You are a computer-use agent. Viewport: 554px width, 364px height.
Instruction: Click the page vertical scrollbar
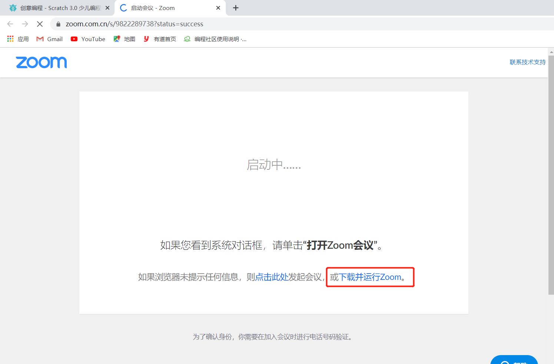[x=551, y=175]
